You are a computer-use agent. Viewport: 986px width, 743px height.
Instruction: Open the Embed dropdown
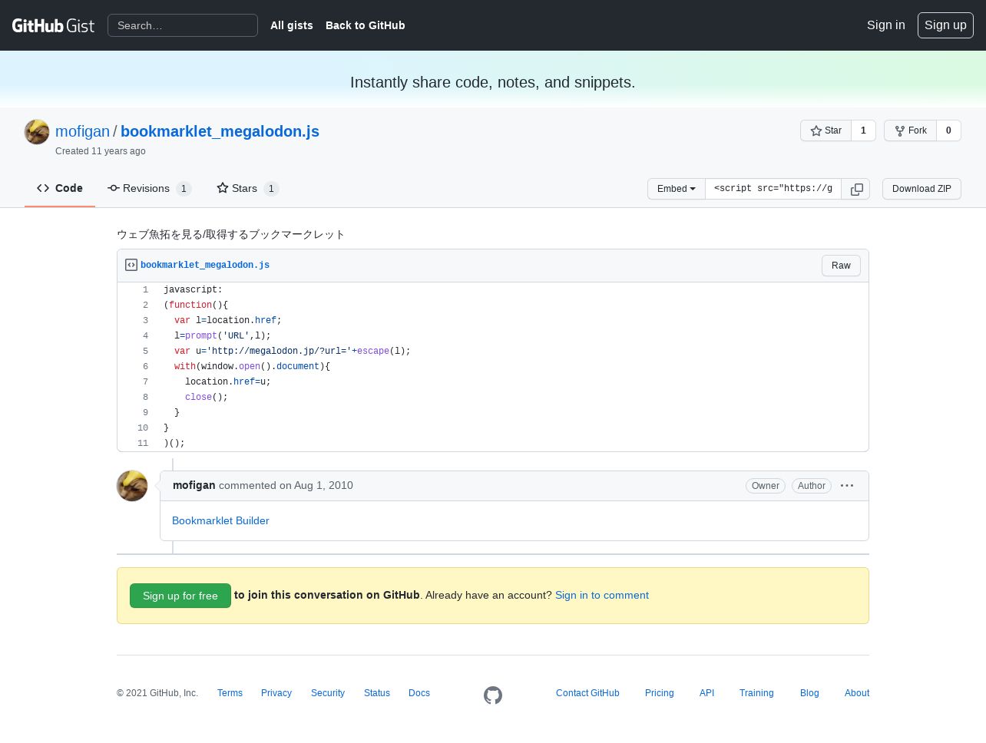[x=677, y=189]
